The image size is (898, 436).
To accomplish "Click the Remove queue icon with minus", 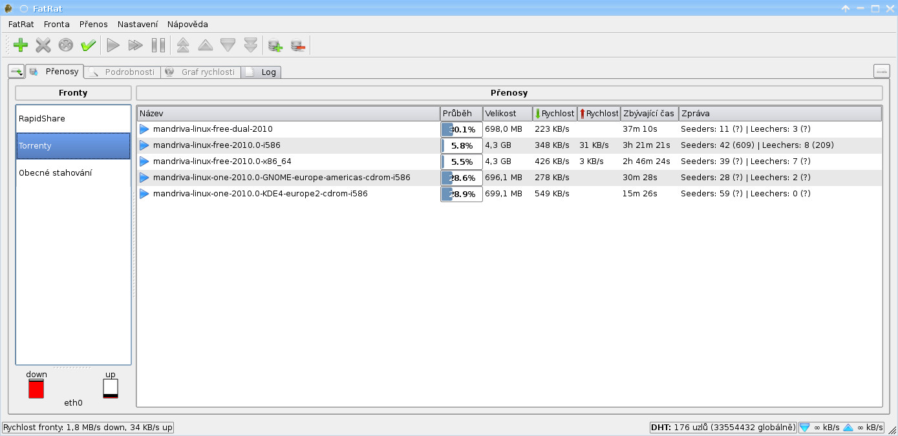I will 298,45.
